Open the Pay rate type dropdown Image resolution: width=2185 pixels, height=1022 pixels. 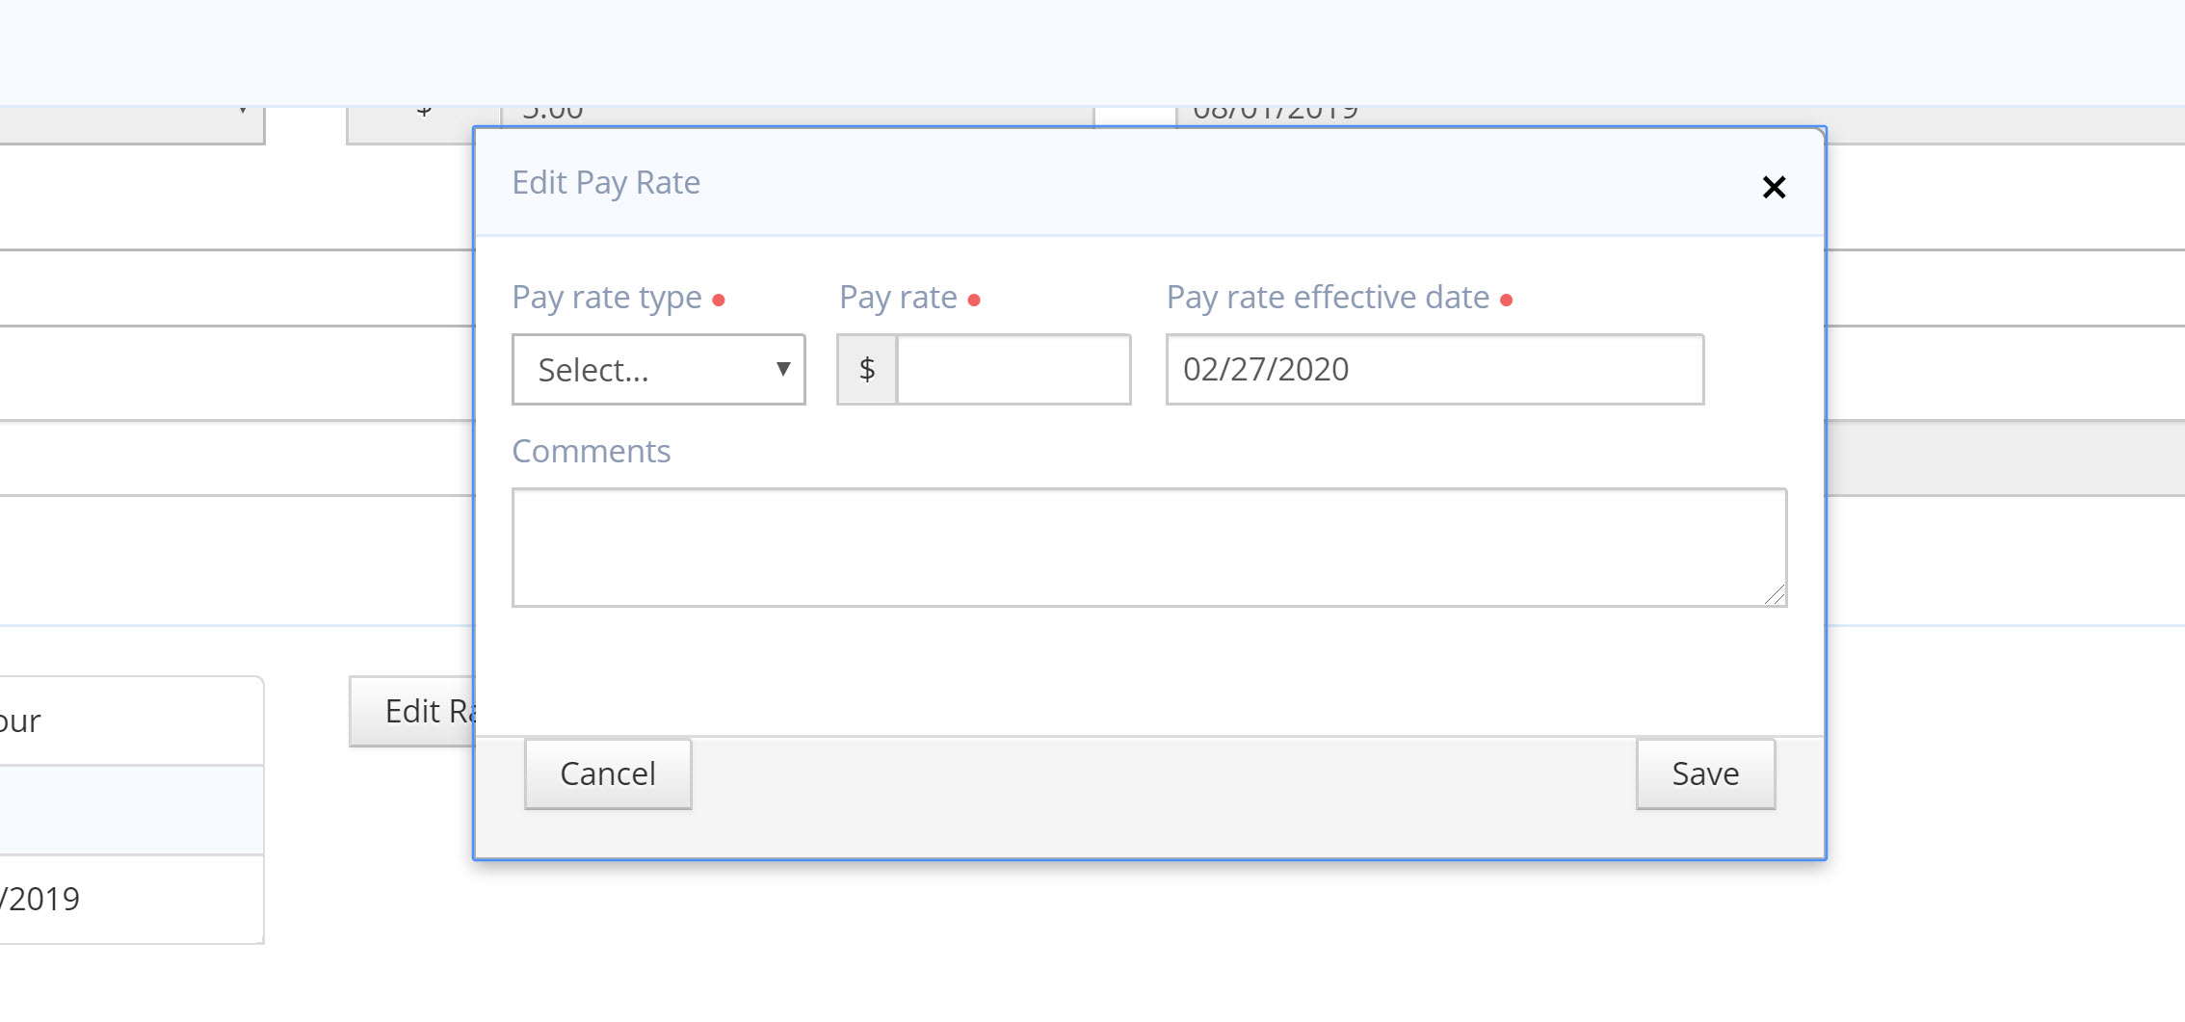coord(658,370)
